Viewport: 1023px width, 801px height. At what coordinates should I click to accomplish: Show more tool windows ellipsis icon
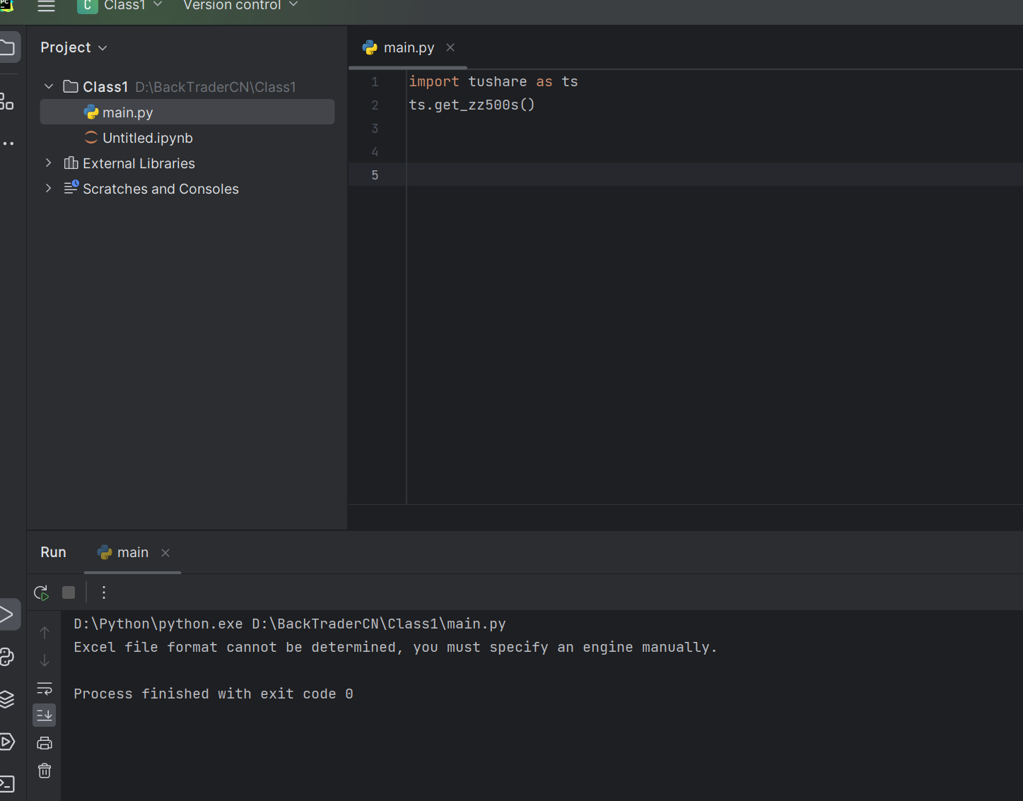(x=8, y=144)
